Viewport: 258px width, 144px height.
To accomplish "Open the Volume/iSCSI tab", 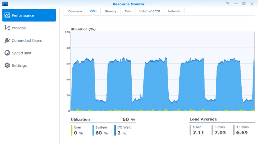I will click(x=149, y=11).
